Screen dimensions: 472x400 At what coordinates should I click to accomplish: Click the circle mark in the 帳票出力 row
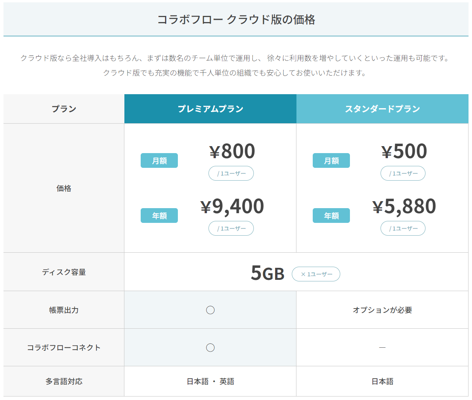pos(210,310)
